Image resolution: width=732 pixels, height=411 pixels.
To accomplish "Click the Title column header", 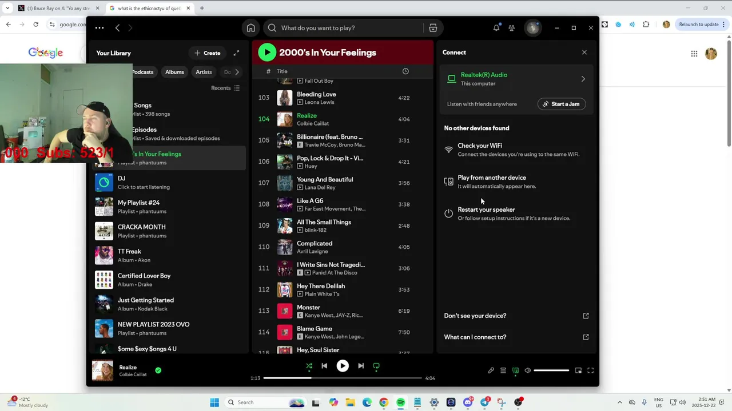I will tap(282, 71).
